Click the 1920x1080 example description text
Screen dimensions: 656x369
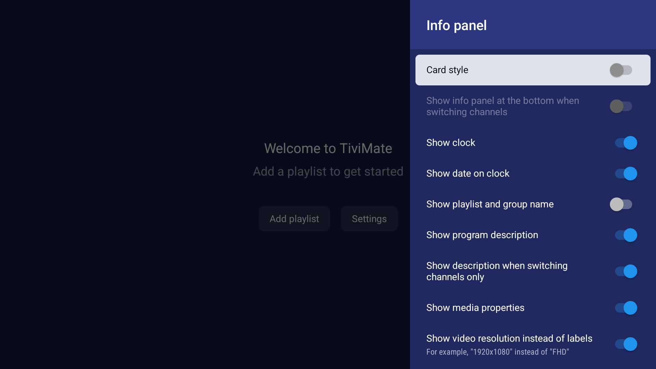[497, 352]
